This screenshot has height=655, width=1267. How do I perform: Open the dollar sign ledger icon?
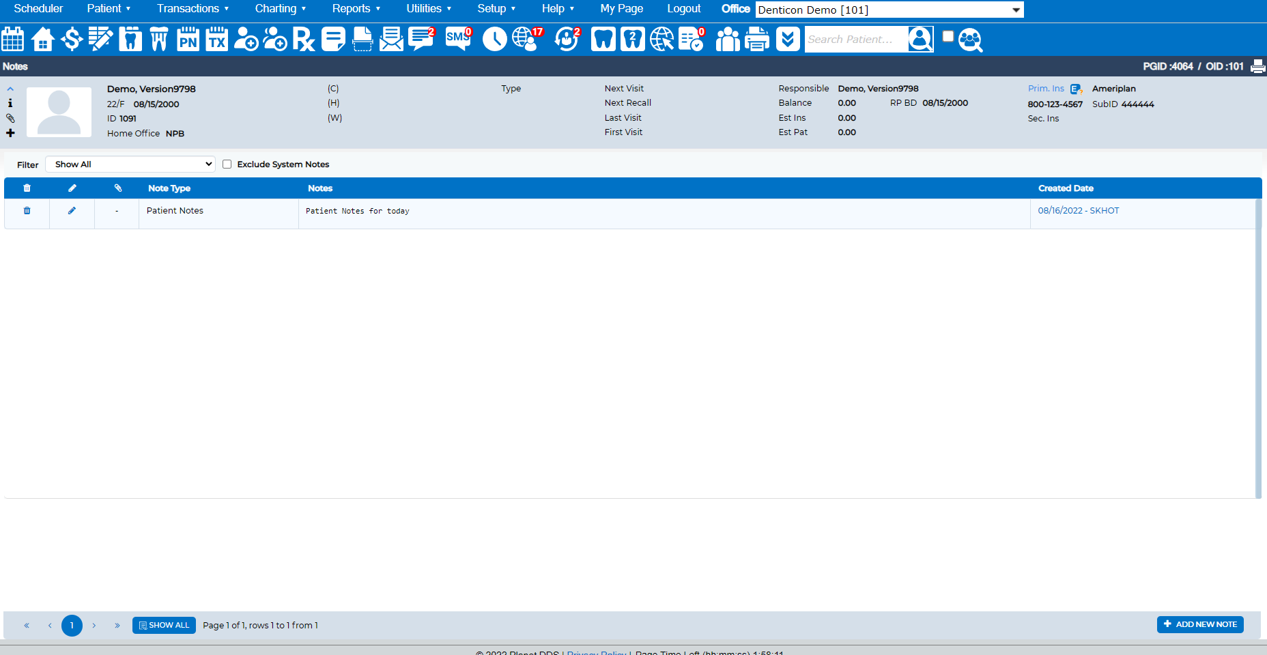coord(72,39)
